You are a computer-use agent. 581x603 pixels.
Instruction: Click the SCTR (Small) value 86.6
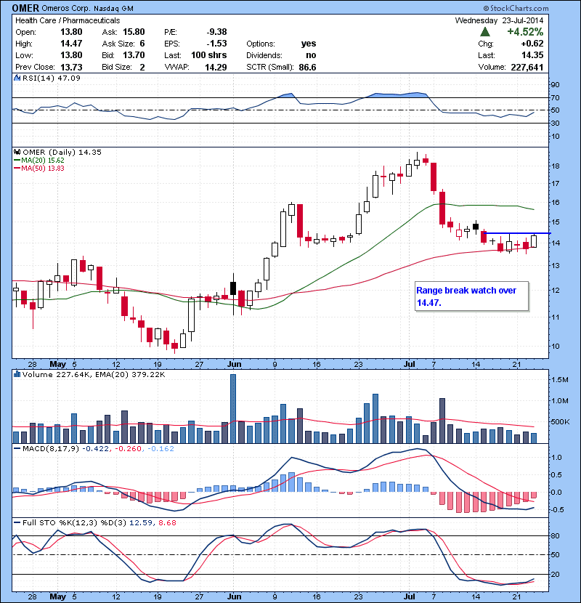(307, 68)
